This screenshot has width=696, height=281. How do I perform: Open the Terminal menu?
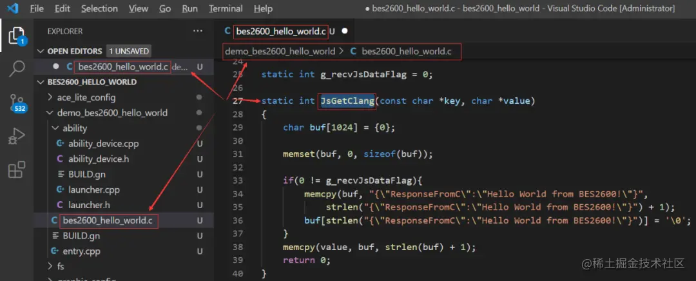tap(226, 8)
